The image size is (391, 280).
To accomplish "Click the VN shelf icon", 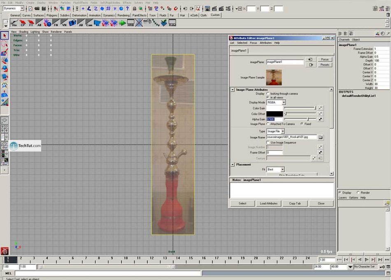I will point(64,23).
